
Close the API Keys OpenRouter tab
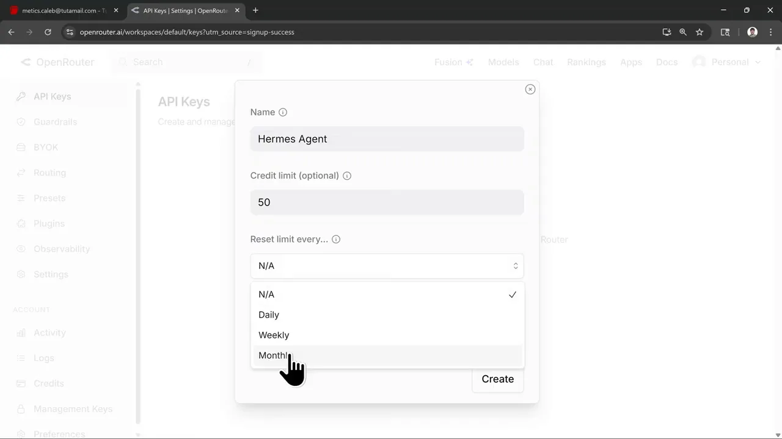(x=237, y=10)
